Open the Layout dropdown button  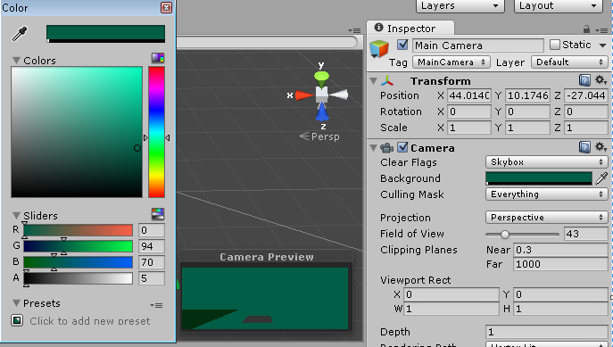559,6
